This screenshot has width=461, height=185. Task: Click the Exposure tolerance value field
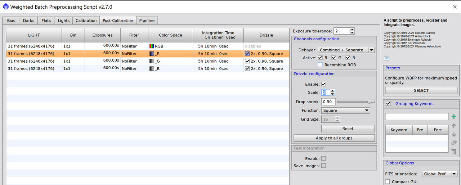click(341, 31)
